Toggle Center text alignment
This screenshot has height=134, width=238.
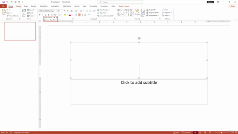point(79,15)
